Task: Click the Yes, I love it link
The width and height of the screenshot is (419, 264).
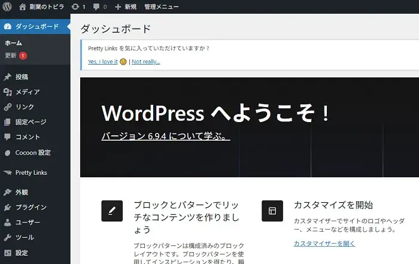Action: [x=103, y=62]
